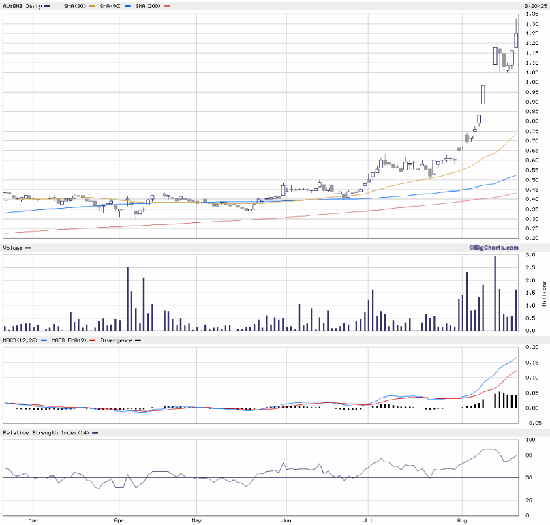Select the Aug label on time axis
This screenshot has height=525, width=550.
point(462,520)
